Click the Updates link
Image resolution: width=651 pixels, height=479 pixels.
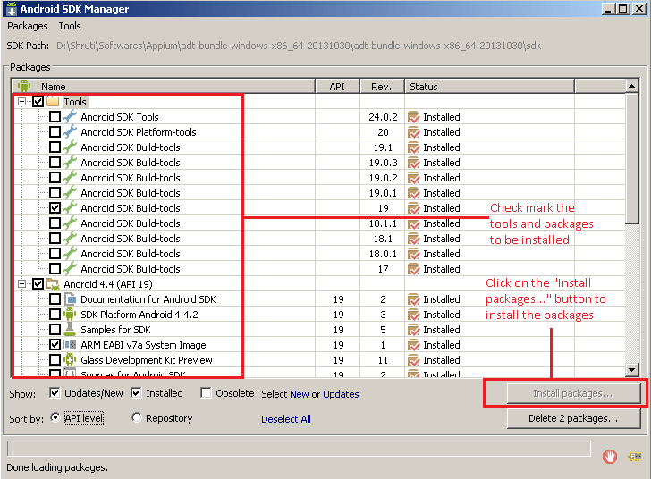pos(341,394)
